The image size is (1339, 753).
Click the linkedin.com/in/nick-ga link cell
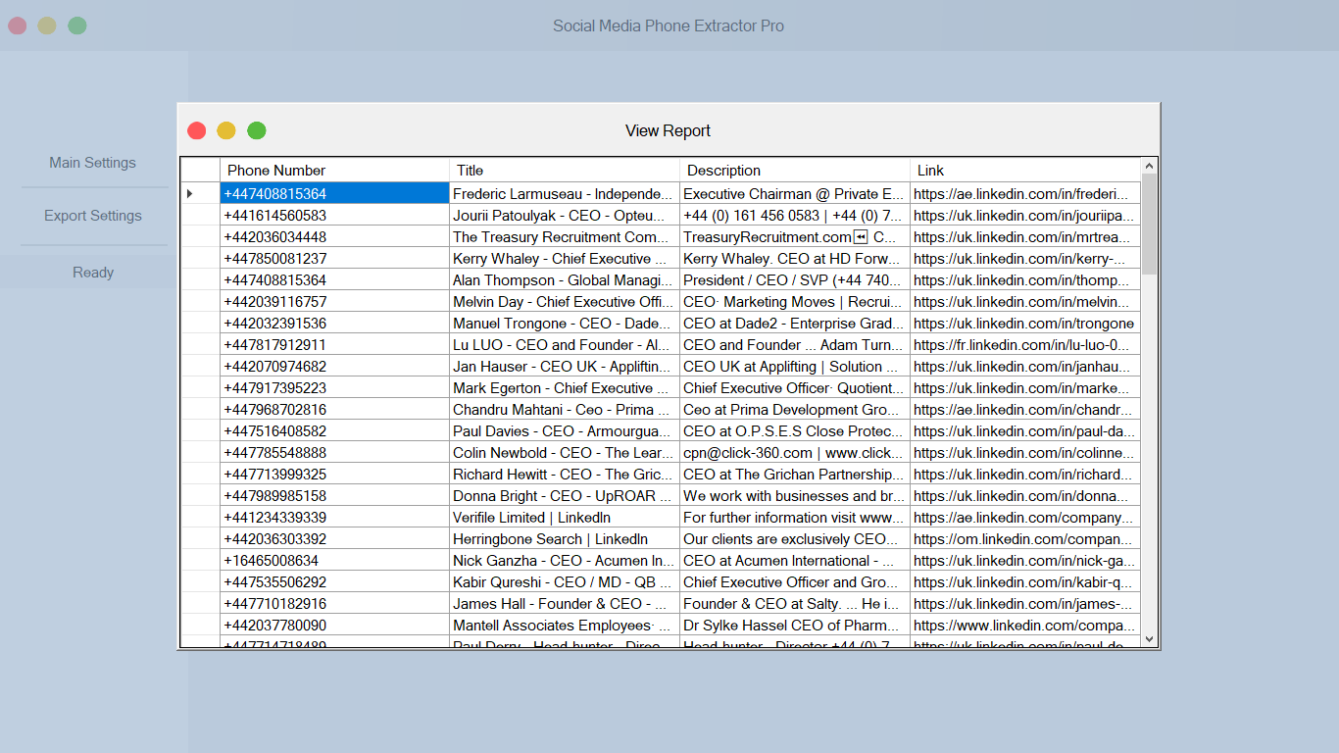coord(1025,561)
